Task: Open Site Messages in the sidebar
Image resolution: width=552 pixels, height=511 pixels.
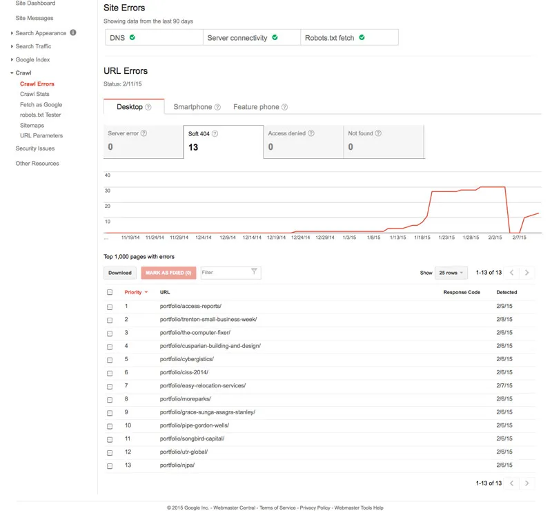Action: 34,18
